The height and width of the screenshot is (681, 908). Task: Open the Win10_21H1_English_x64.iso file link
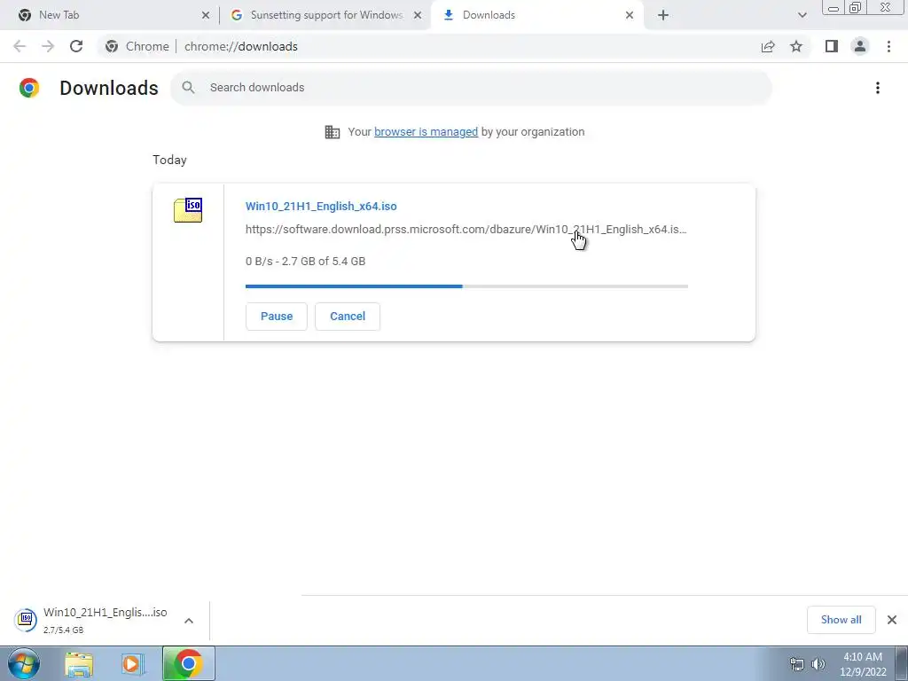click(321, 206)
